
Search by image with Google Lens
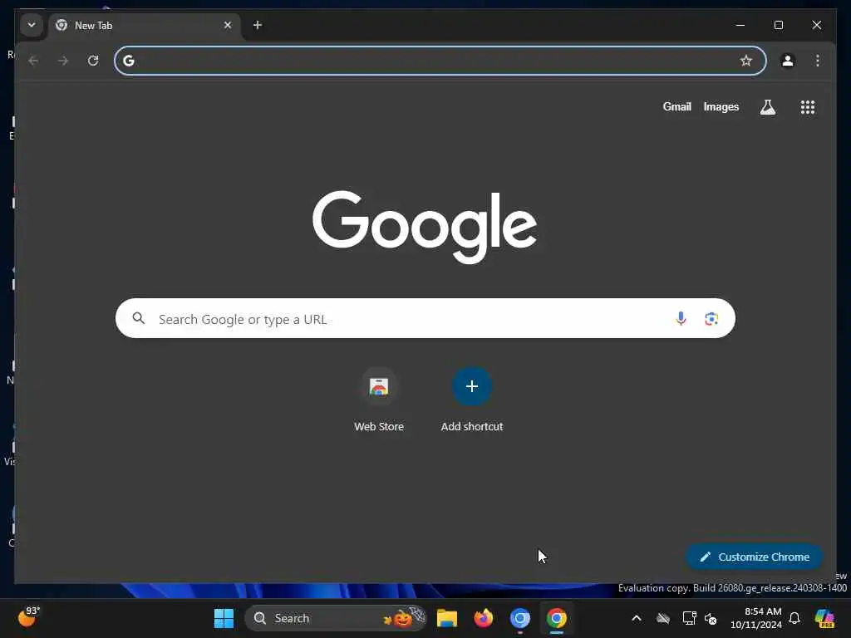(x=711, y=318)
